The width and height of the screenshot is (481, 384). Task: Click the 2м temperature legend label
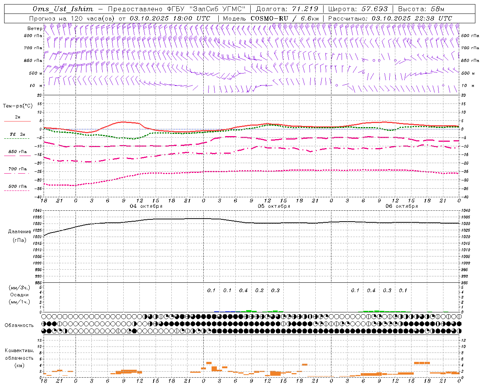(x=18, y=117)
